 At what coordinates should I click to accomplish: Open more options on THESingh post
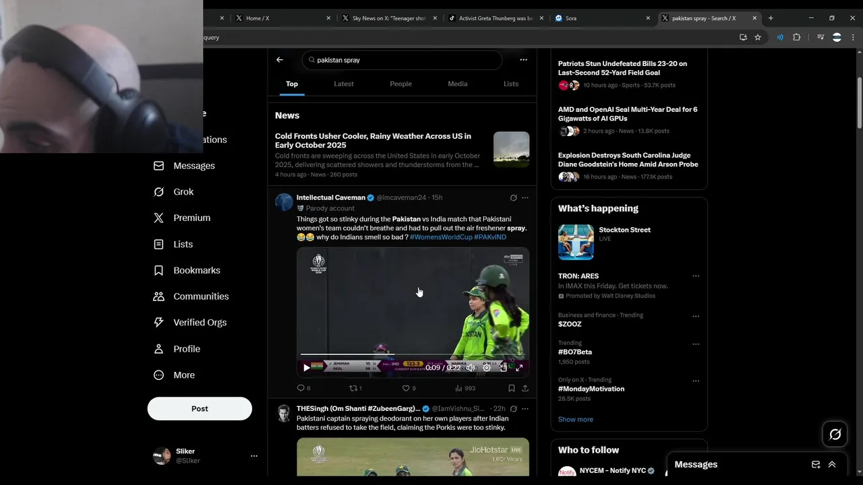point(525,409)
